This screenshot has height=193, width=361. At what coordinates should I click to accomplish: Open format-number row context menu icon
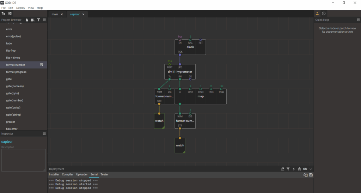(x=42, y=65)
